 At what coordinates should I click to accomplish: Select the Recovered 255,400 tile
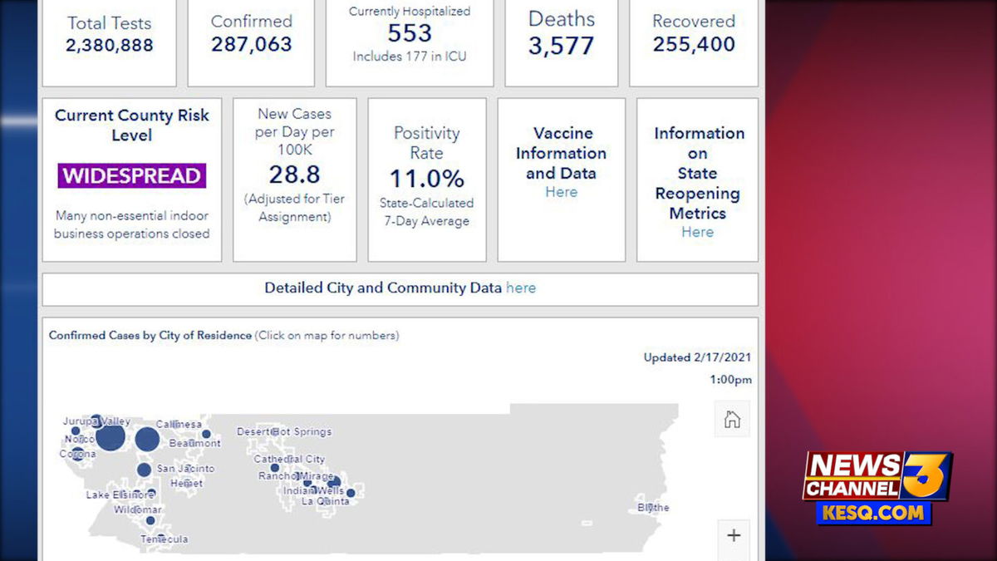[x=693, y=42]
